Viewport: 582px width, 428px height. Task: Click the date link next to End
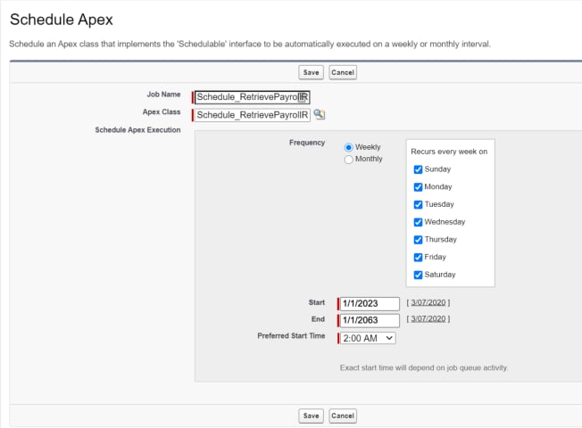click(428, 319)
